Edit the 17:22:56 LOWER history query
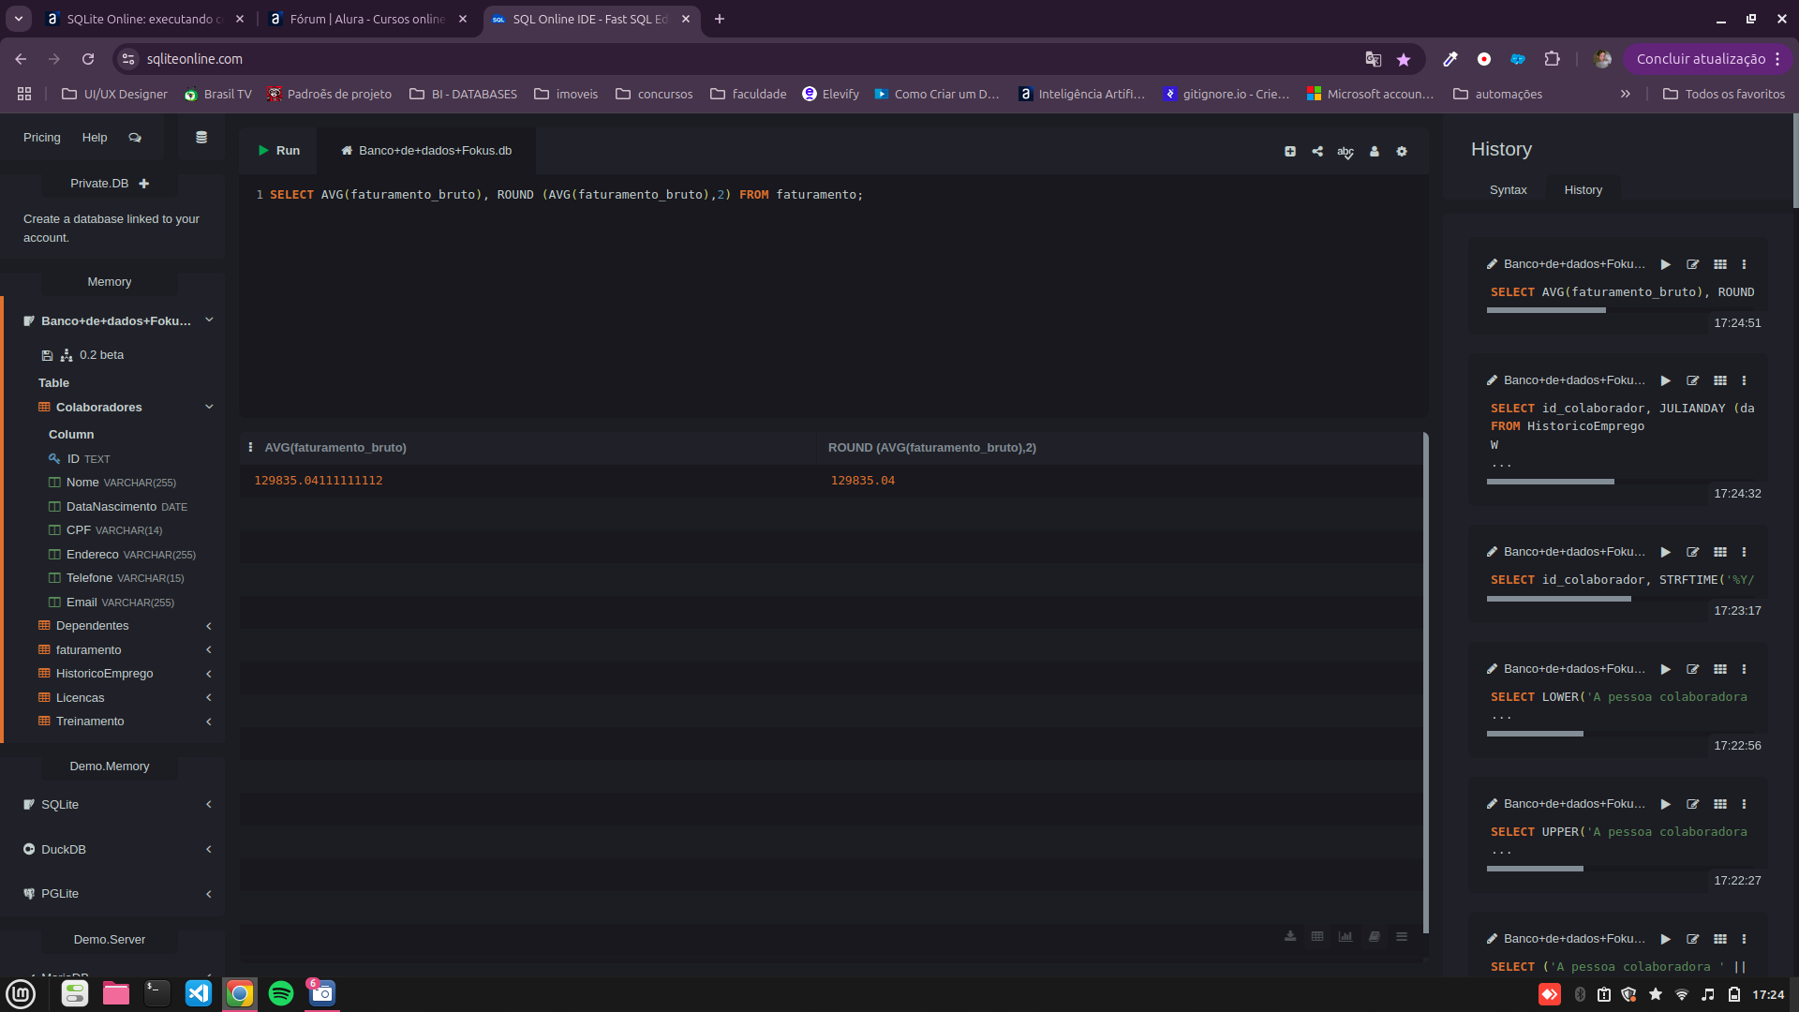 coord(1693,670)
